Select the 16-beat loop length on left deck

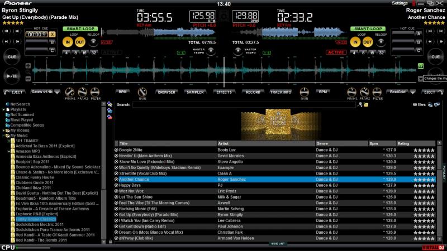pos(84,52)
